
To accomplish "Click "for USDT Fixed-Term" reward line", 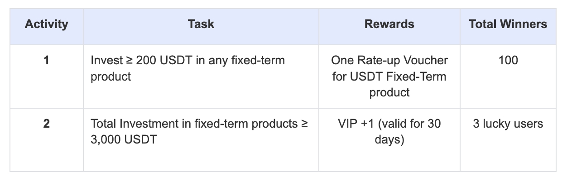I will point(389,77).
